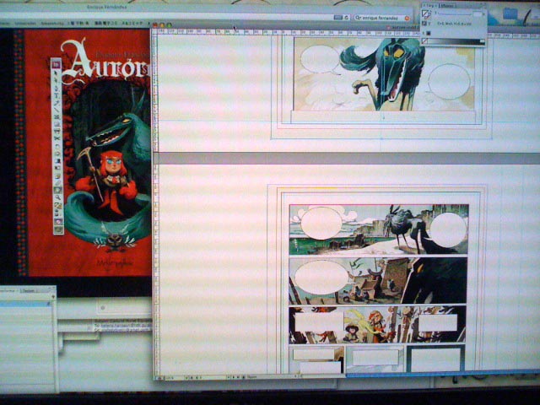
Task: Switch to the Färg tab
Action: pos(430,6)
